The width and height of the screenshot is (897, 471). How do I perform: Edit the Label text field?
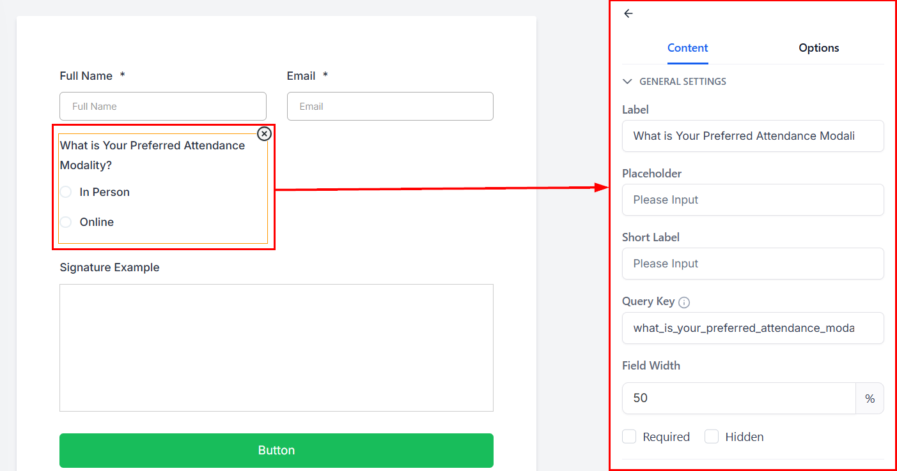[x=753, y=136]
